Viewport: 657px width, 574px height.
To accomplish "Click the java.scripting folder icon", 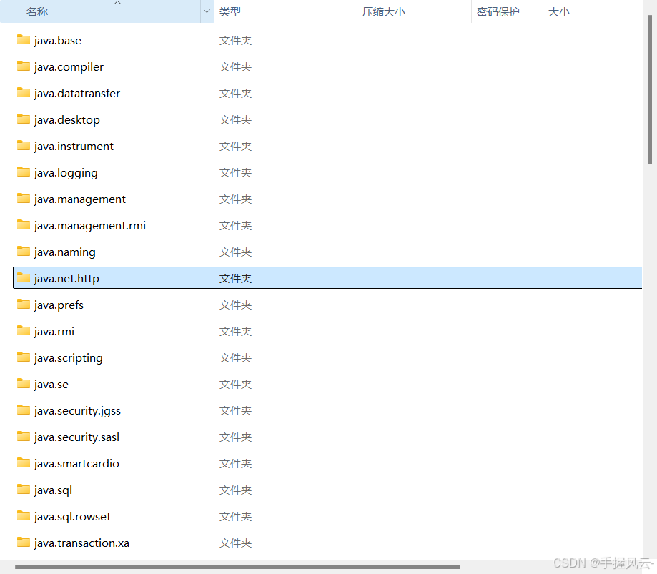I will coord(24,357).
